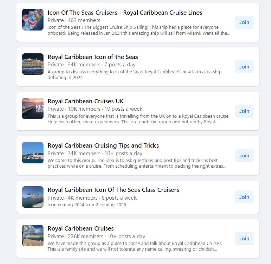Open the Royal Caribbean Icon Of The Seas Class Cruisers group

pos(113,190)
